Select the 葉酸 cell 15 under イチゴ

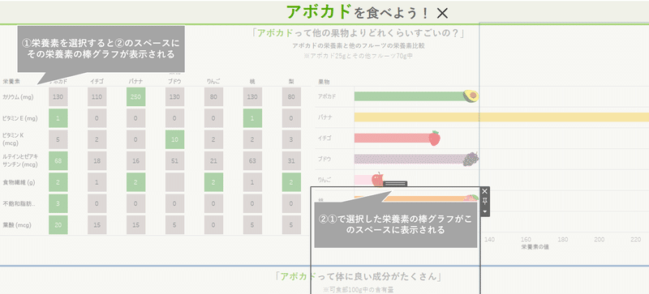pos(97,225)
